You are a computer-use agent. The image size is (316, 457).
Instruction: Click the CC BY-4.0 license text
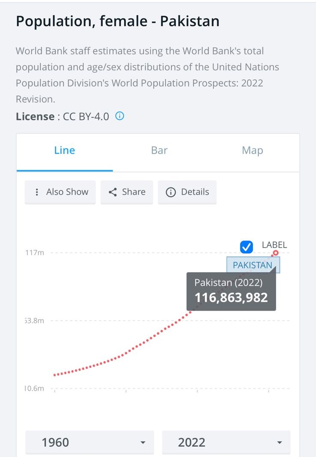tap(86, 116)
